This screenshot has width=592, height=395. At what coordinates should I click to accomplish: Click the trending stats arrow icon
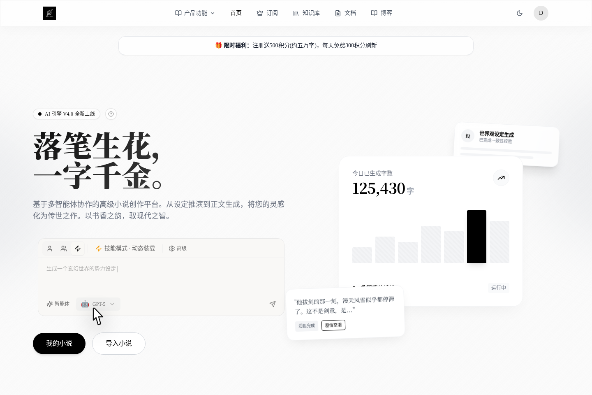click(501, 178)
